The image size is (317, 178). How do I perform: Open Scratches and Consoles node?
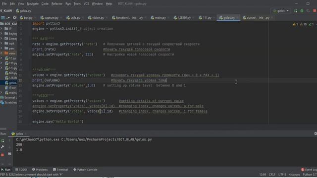[x=9, y=102]
